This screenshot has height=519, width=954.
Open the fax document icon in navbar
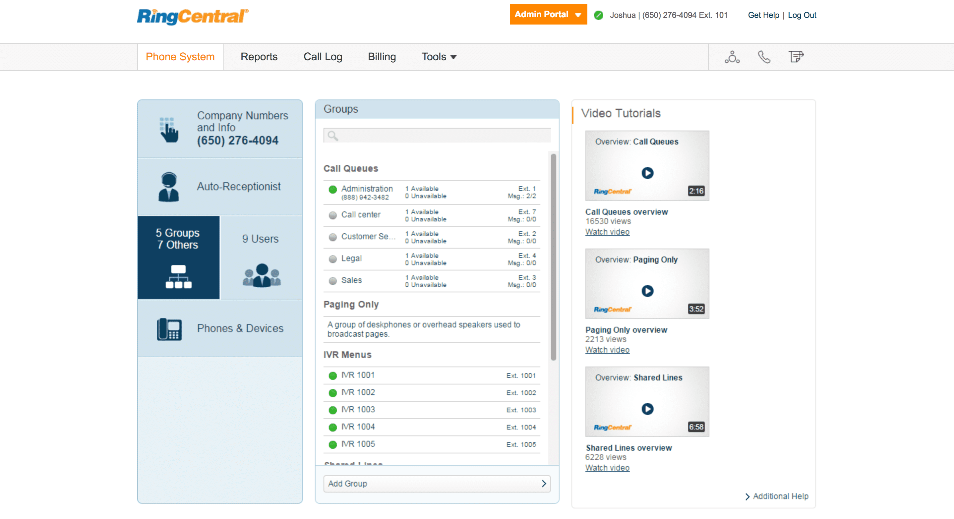[x=796, y=57]
